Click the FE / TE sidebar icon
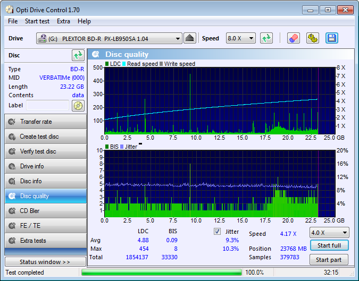The width and height of the screenshot is (359, 281). (x=12, y=226)
